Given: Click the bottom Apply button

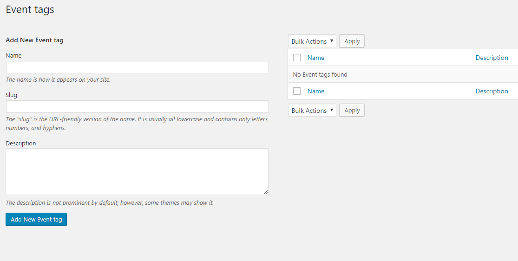Looking at the screenshot, I should click(352, 111).
